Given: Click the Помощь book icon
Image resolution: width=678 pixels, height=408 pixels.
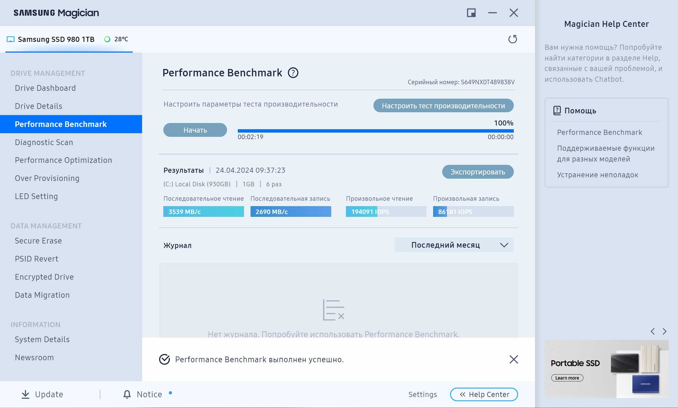Looking at the screenshot, I should [557, 111].
